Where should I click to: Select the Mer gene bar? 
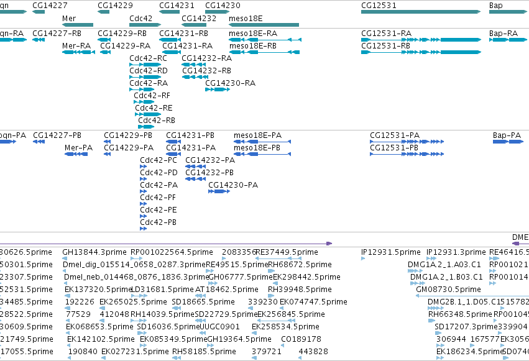point(78,25)
